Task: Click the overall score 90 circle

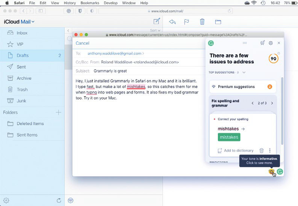Action: click(274, 58)
